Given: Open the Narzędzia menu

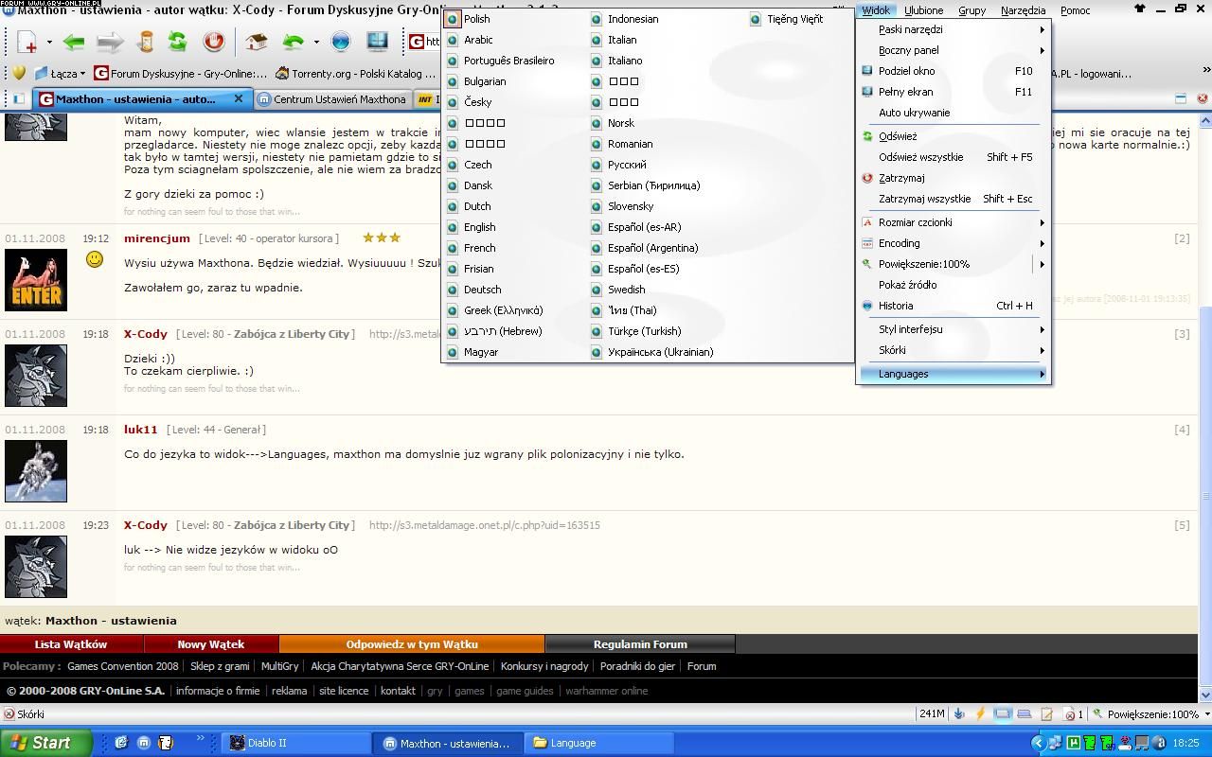Looking at the screenshot, I should [x=1023, y=10].
